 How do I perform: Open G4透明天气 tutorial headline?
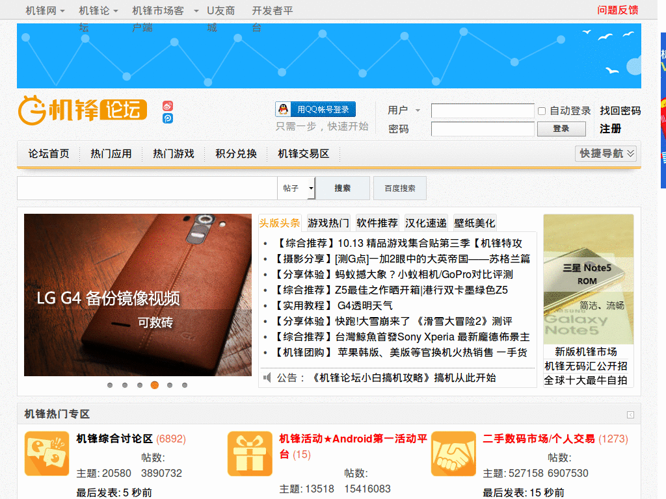(333, 306)
